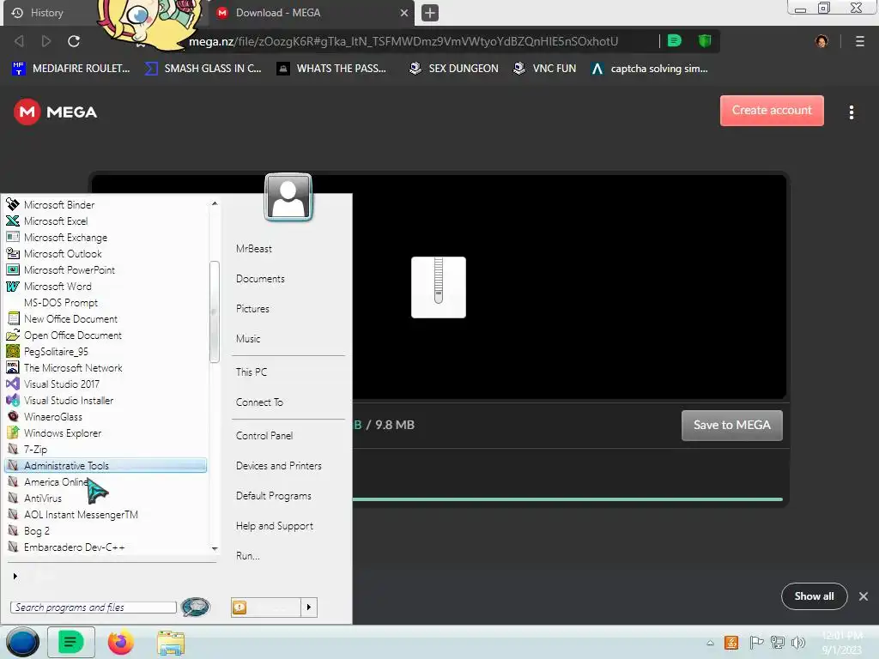This screenshot has width=879, height=659.
Task: Open the MEGA three-dot options menu
Action: 851,112
